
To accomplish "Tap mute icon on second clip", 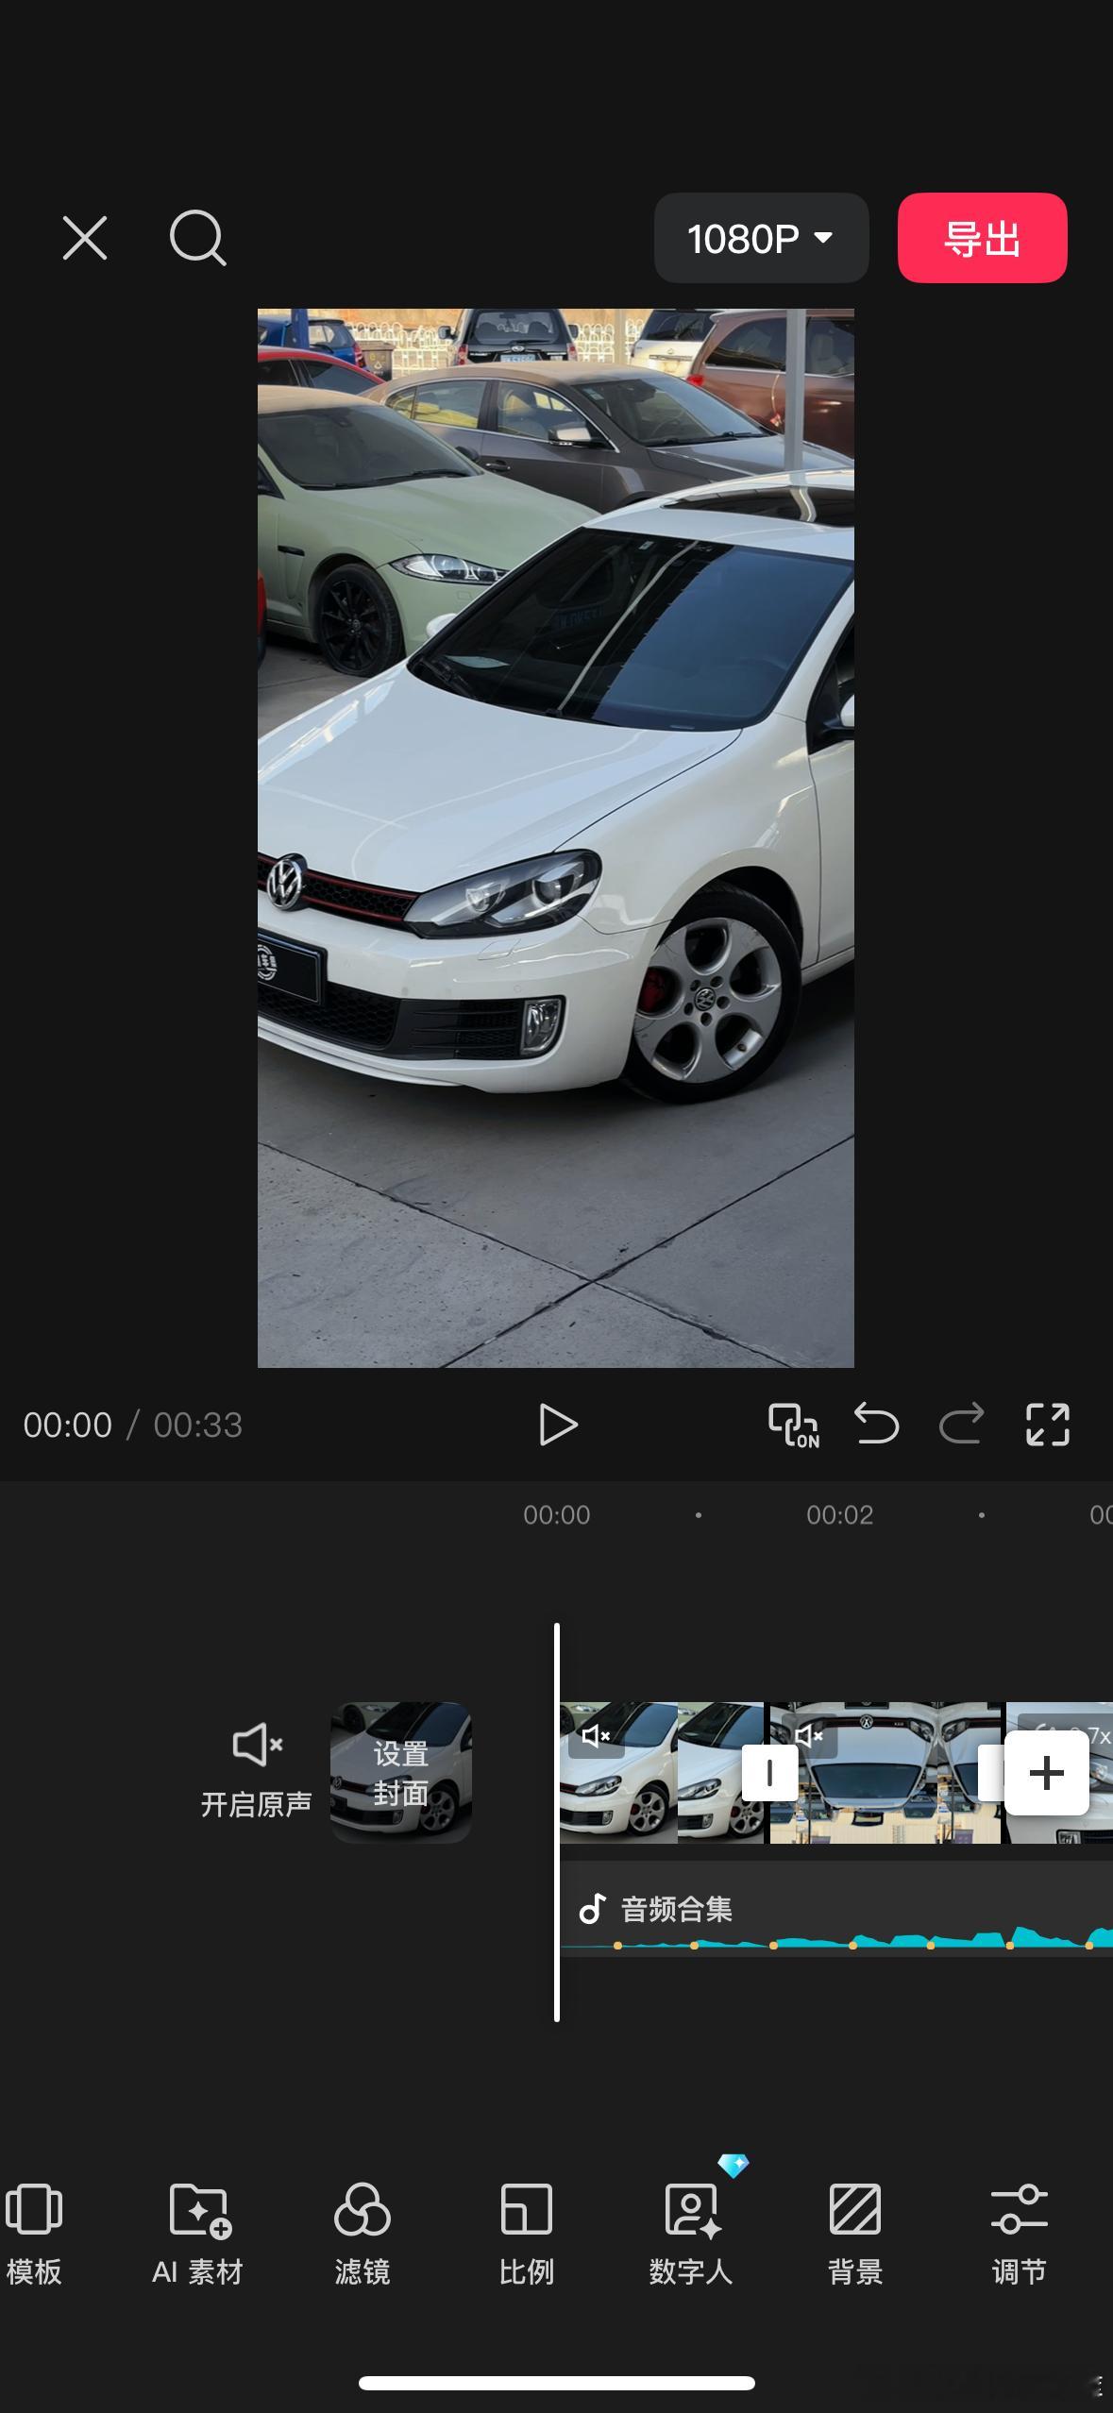I will [809, 1735].
